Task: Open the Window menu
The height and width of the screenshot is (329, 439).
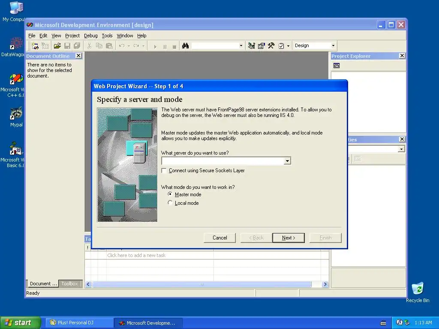Action: click(x=125, y=36)
